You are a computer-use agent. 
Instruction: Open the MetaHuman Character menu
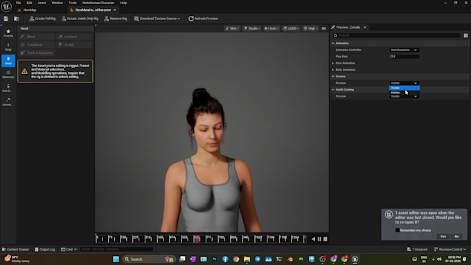click(98, 3)
